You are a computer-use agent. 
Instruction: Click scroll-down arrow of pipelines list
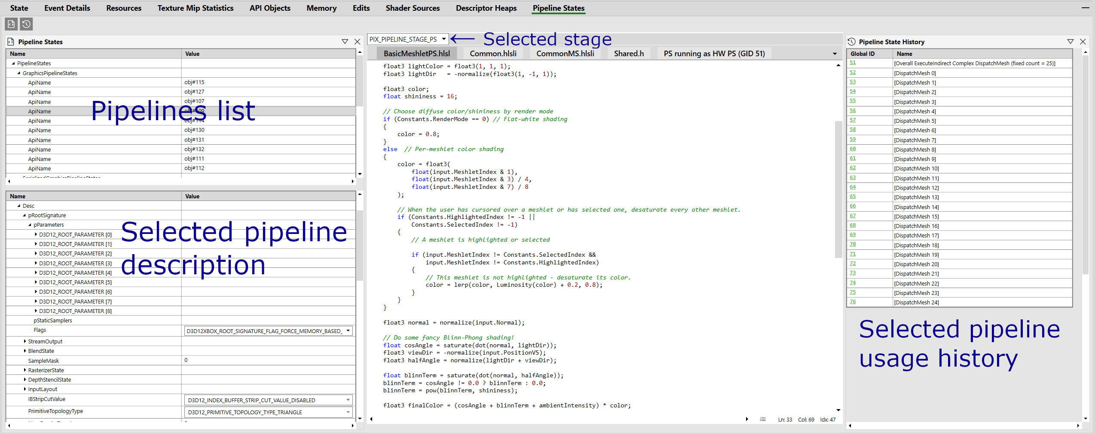coord(360,174)
